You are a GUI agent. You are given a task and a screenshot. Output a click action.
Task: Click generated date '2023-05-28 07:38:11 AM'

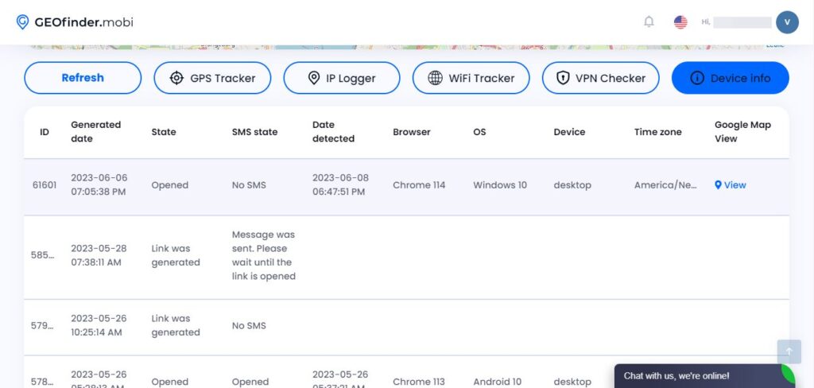99,255
